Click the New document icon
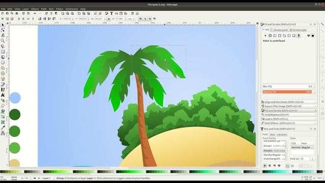 [3, 13]
